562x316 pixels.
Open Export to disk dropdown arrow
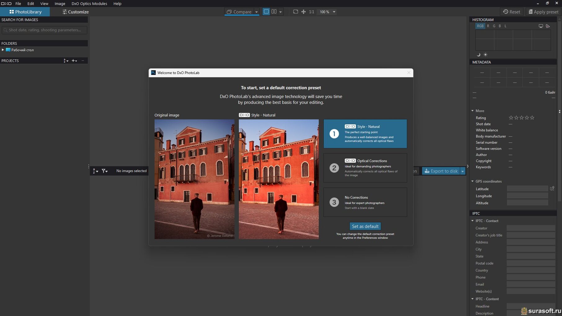(x=462, y=171)
